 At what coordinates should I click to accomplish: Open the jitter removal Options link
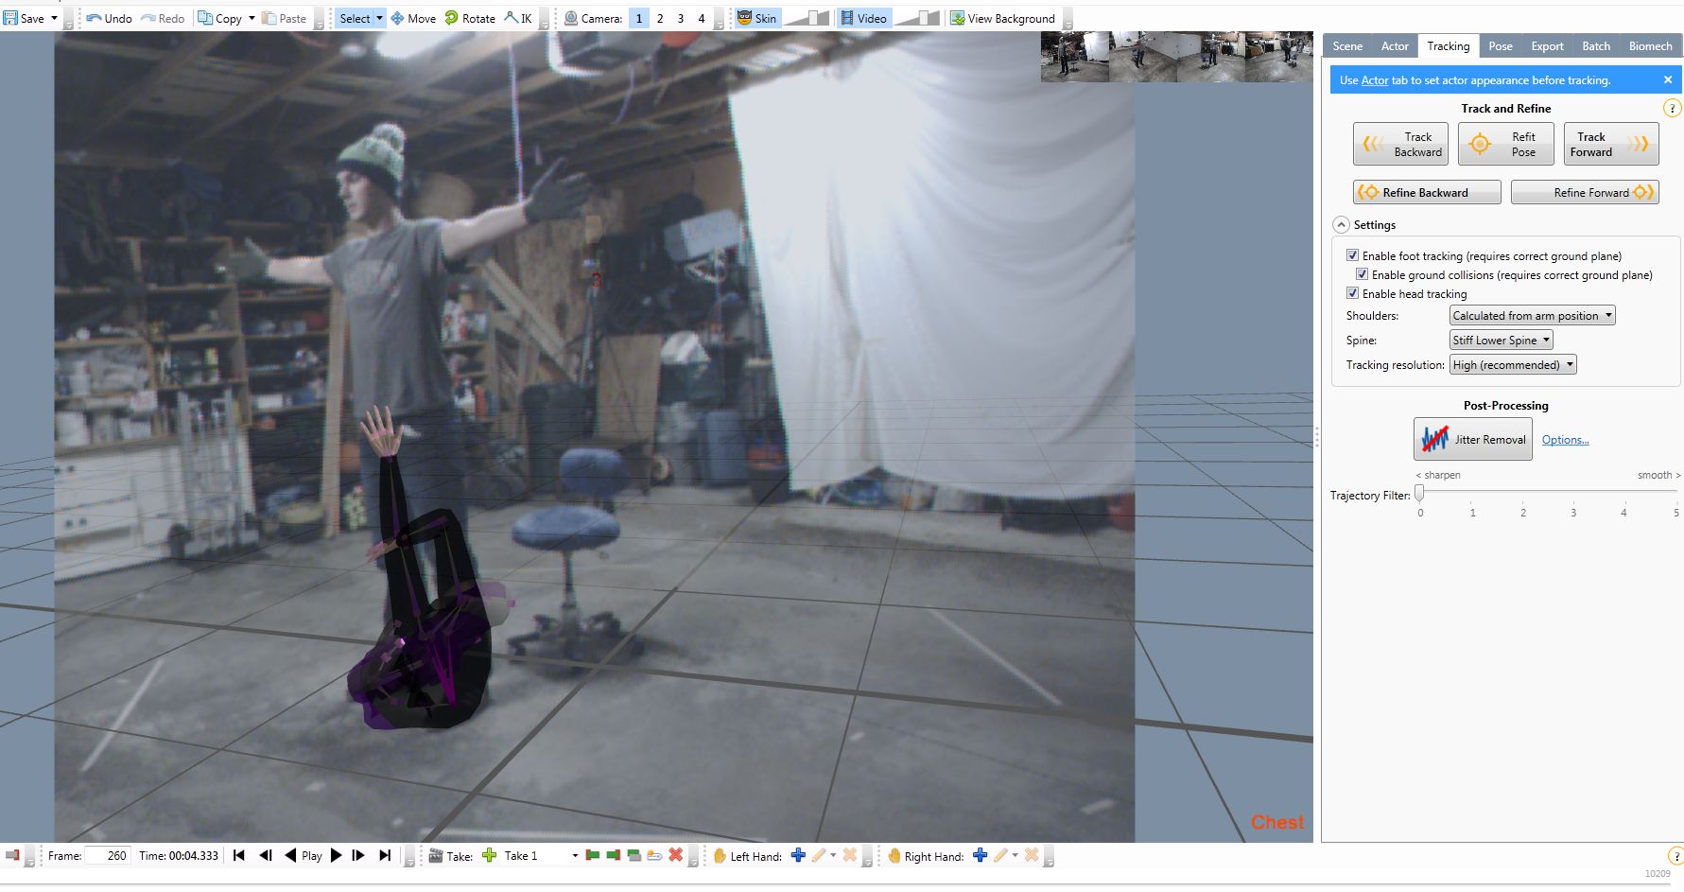click(x=1565, y=440)
